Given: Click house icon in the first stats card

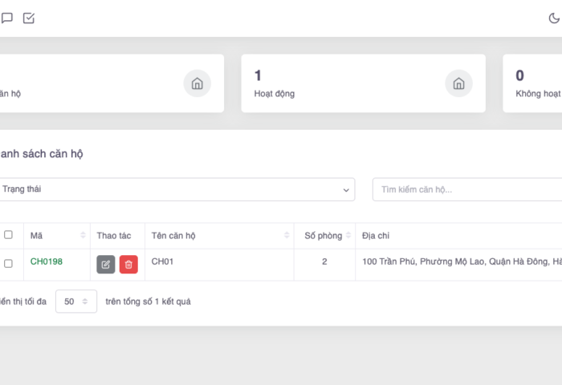Looking at the screenshot, I should (x=197, y=83).
